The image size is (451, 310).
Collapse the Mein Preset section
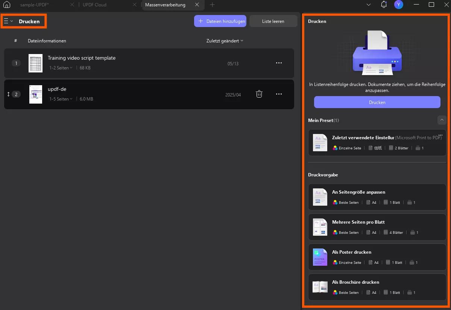[x=442, y=120]
